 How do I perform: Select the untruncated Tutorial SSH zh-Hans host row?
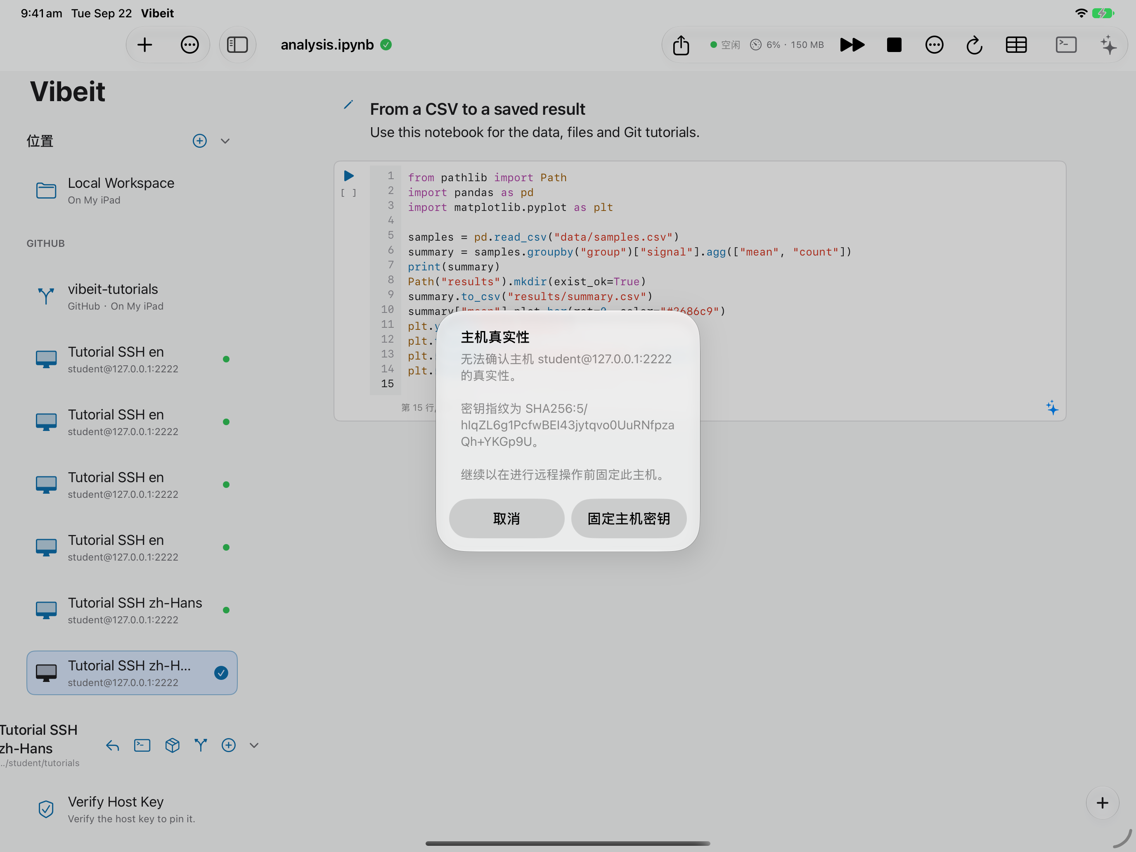[132, 610]
